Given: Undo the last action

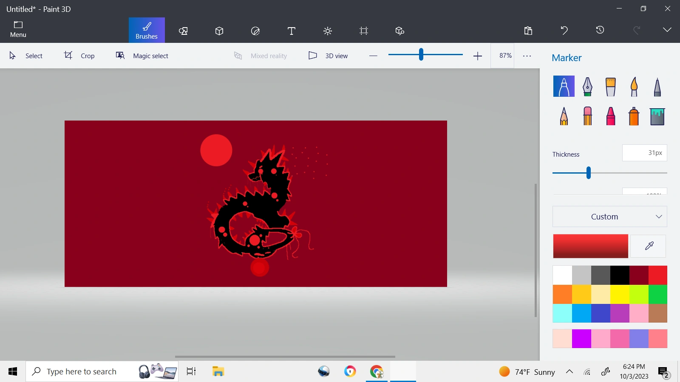Looking at the screenshot, I should 564,30.
